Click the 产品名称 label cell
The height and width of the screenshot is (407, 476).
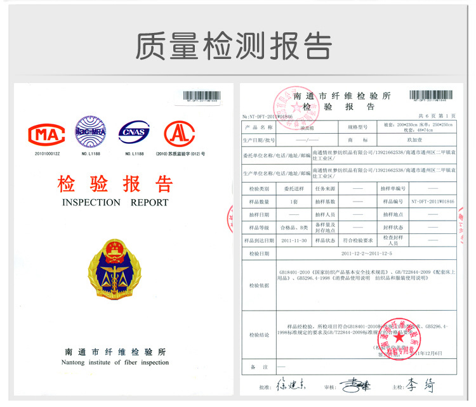click(259, 127)
